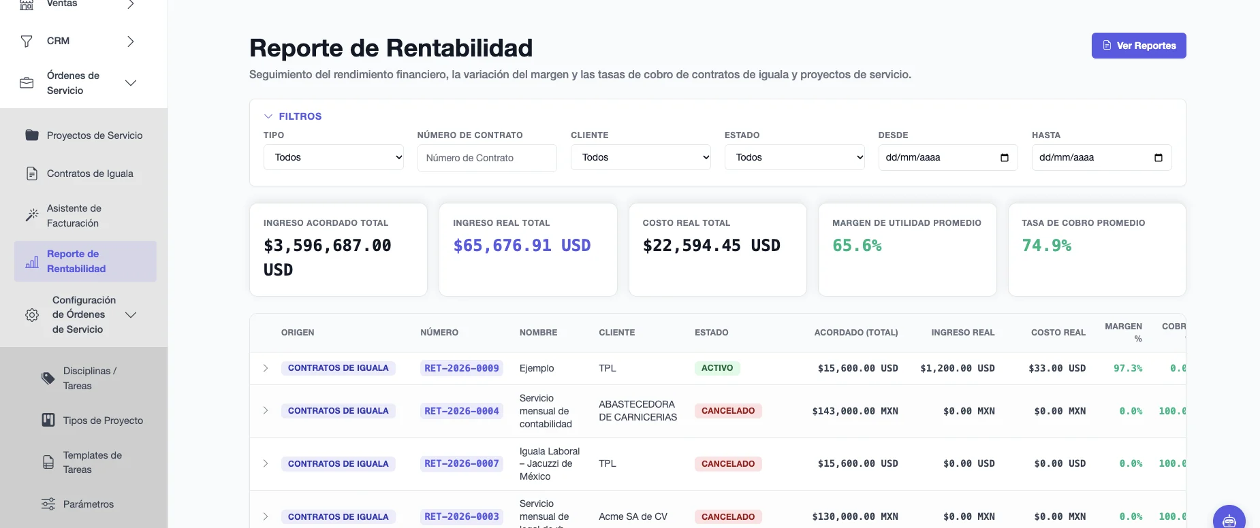Click the Asistente de Facturación wand icon
The width and height of the screenshot is (1260, 528).
tap(32, 215)
